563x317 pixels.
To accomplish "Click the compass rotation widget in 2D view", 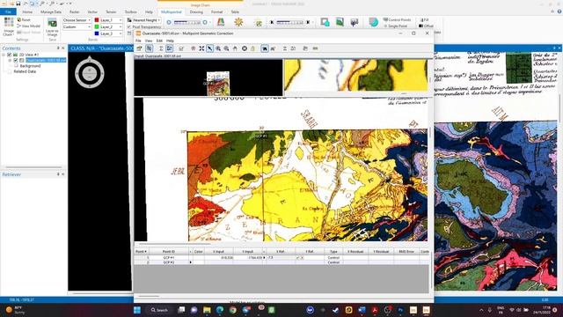I will [90, 73].
